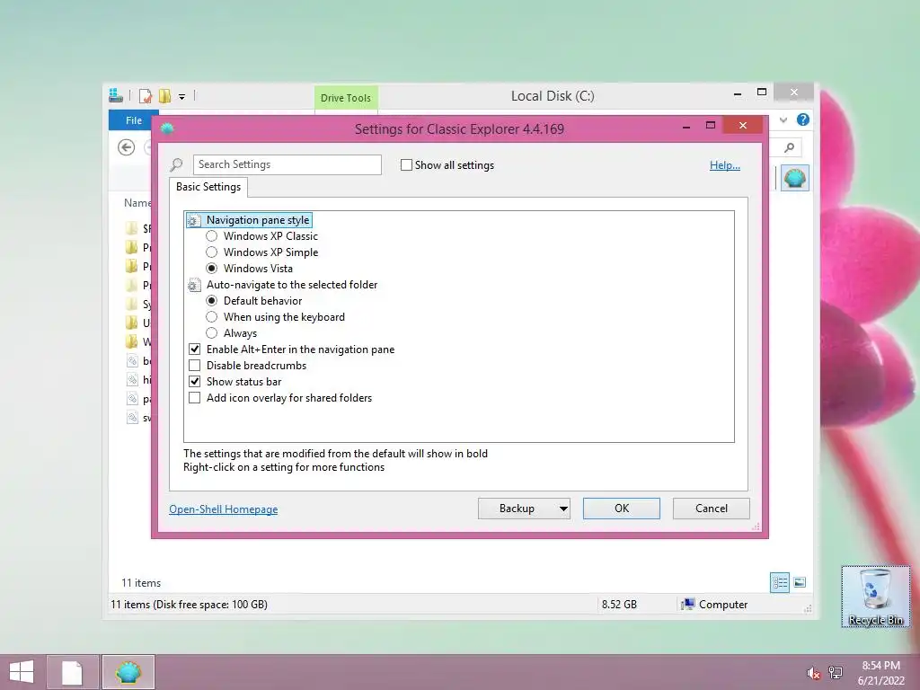Click the '11 items (Disk free space: 100 GB)' status text
The image size is (920, 690).
pyautogui.click(x=189, y=605)
